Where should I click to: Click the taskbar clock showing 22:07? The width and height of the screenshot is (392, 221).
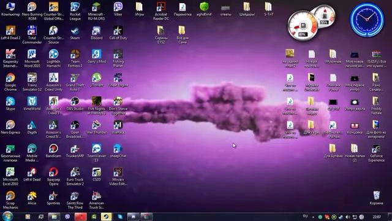click(377, 217)
